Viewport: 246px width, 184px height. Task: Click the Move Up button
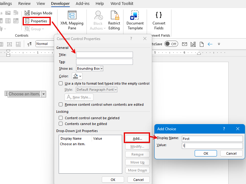(x=137, y=162)
